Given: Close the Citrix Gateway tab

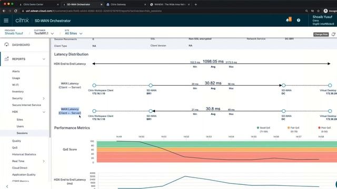Looking at the screenshot, I should [x=145, y=4].
